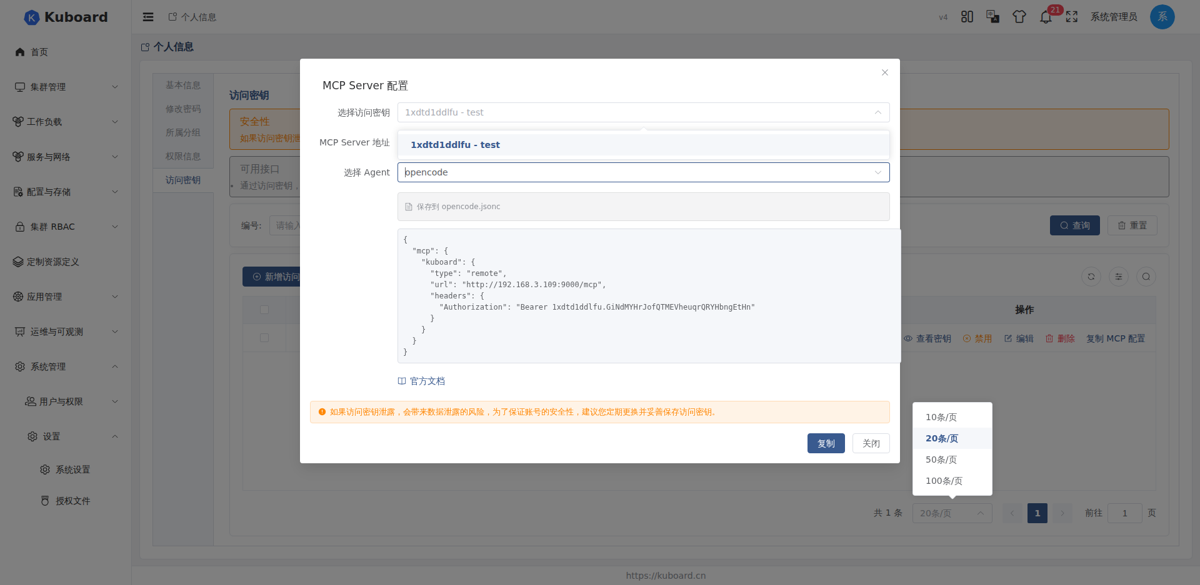The image size is (1200, 585).
Task: Select page 1 in pagination
Action: pos(1037,513)
